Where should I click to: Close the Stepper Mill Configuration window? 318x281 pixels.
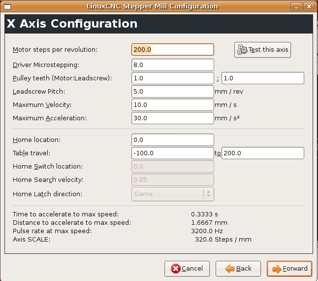click(x=309, y=7)
